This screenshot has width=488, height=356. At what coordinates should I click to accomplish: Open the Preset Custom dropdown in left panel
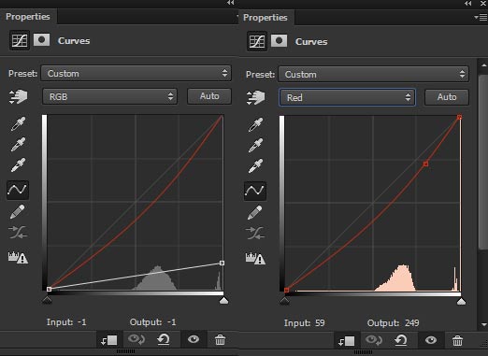coord(136,73)
